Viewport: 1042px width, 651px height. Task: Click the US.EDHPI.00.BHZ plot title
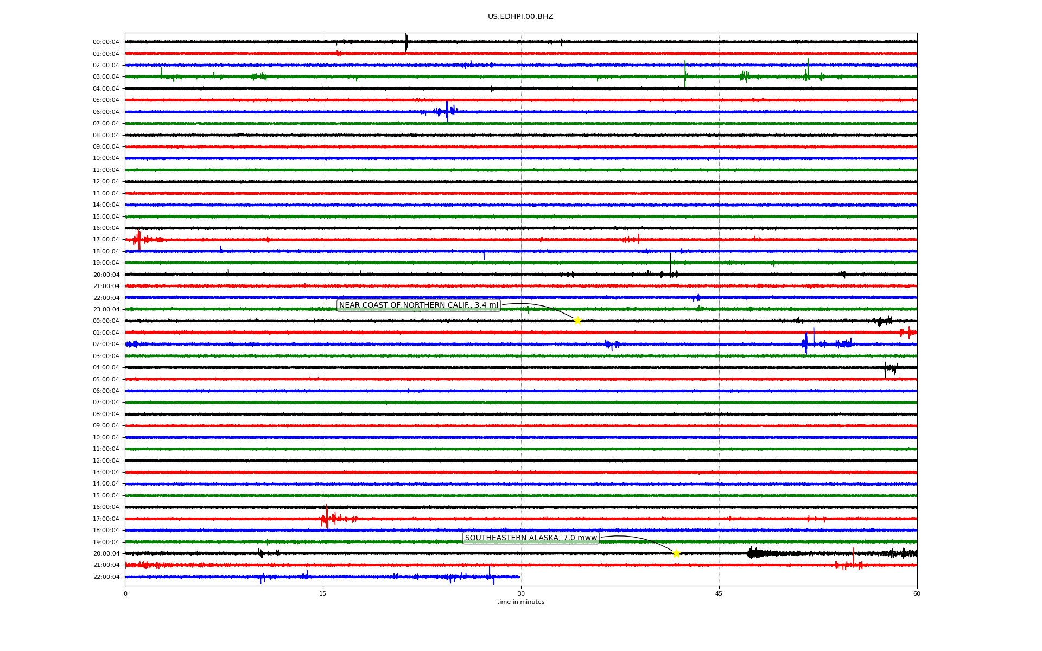(520, 17)
